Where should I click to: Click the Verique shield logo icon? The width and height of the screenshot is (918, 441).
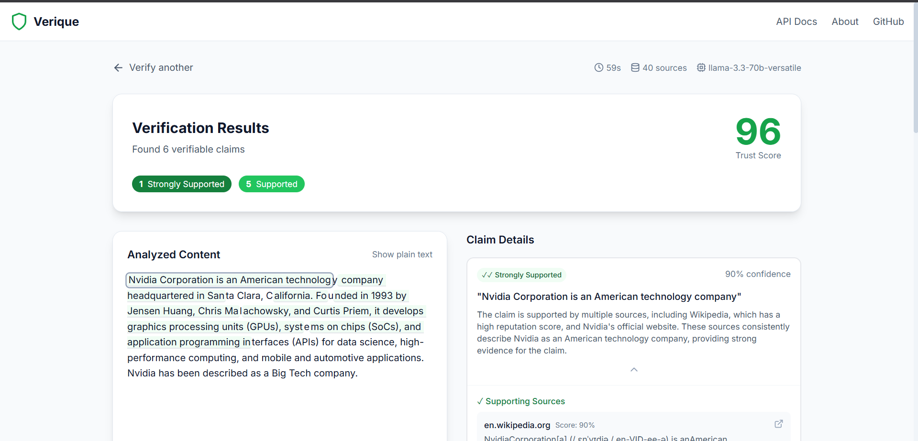click(19, 22)
